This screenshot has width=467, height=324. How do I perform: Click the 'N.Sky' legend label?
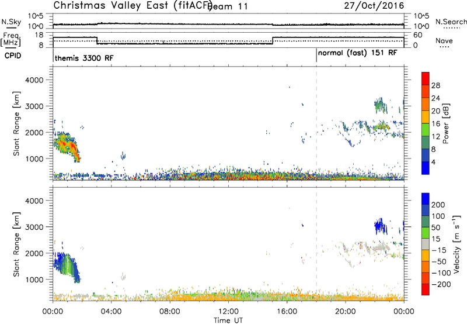(11, 22)
